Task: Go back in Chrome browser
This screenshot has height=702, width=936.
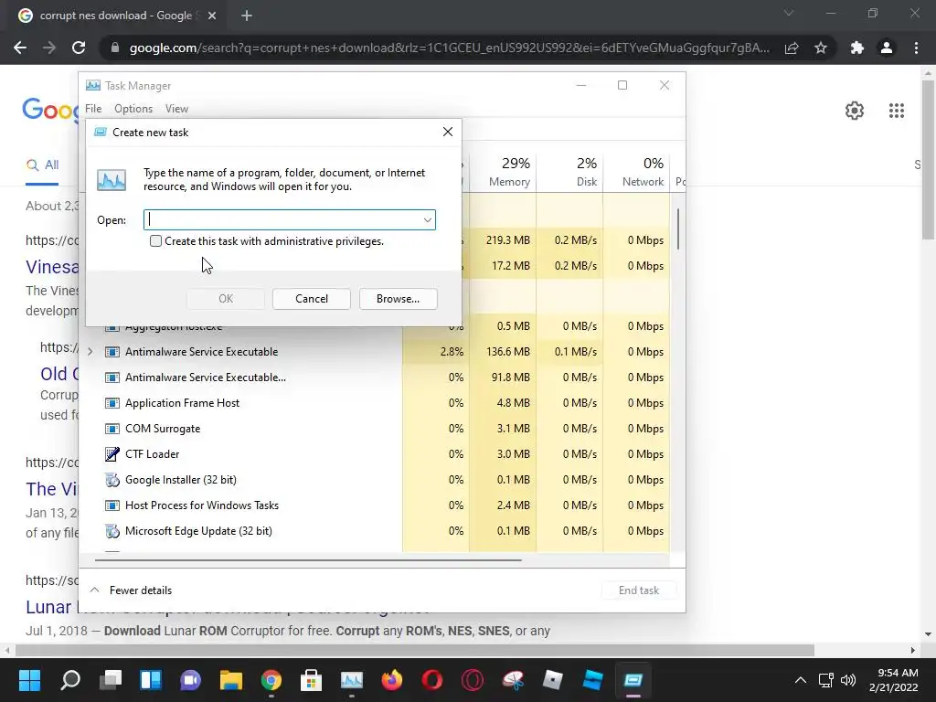Action: (x=20, y=48)
